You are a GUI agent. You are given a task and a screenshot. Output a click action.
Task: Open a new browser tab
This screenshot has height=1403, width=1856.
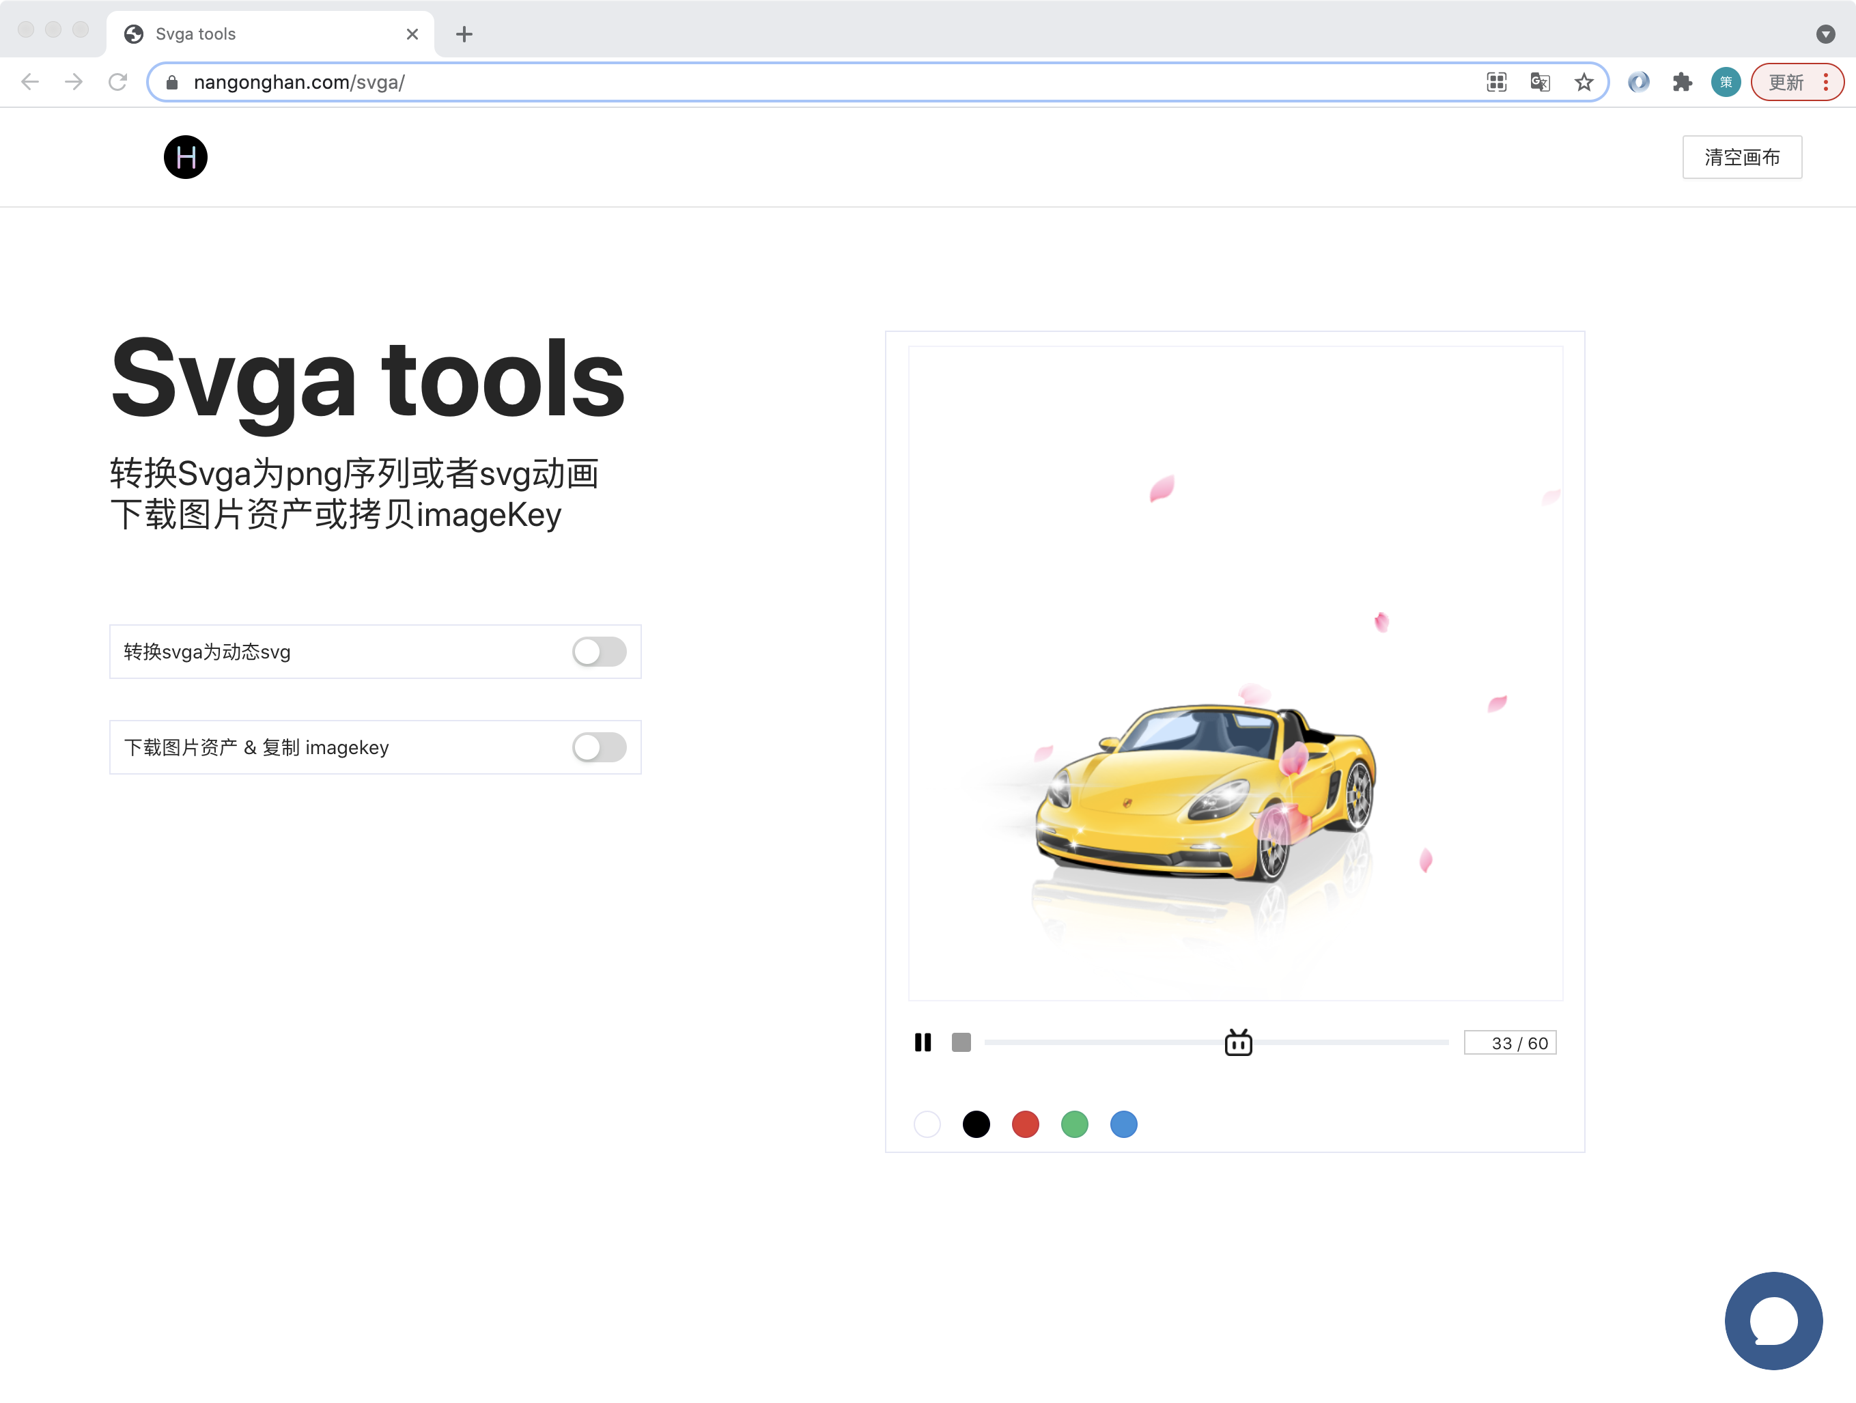464,34
